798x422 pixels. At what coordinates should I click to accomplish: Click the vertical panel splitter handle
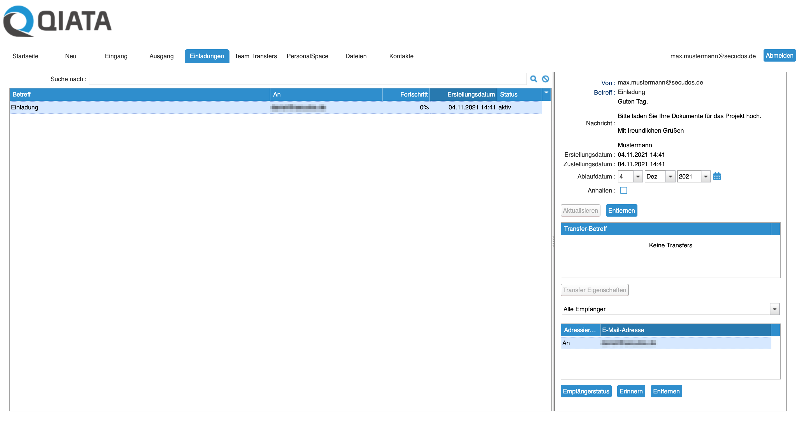click(x=553, y=241)
